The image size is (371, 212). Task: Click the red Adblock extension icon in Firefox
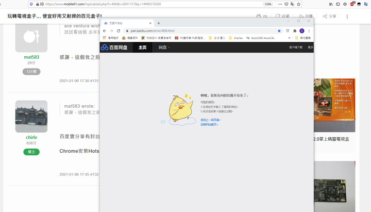[x=352, y=4]
